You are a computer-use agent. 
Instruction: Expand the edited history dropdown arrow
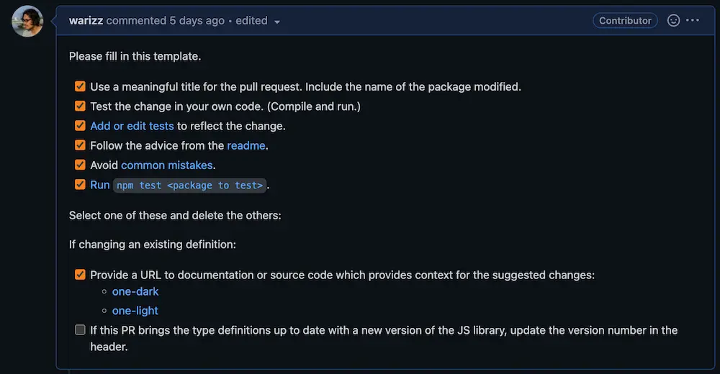tap(277, 22)
